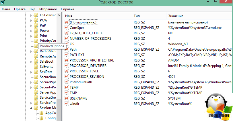Open the Файл menu
Screen dimensions: 233x121
[x=6, y=9]
